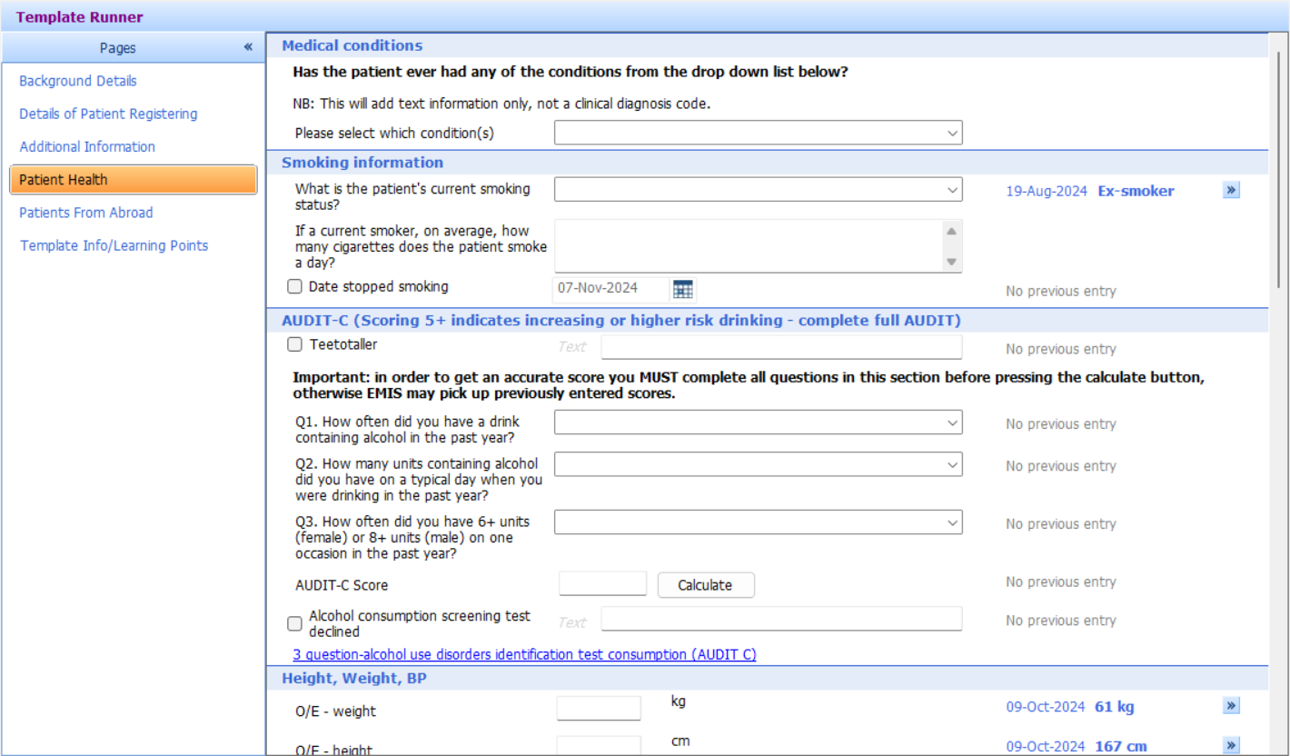Open the AUDIT C consumption test link
The height and width of the screenshot is (756, 1290).
pyautogui.click(x=524, y=654)
